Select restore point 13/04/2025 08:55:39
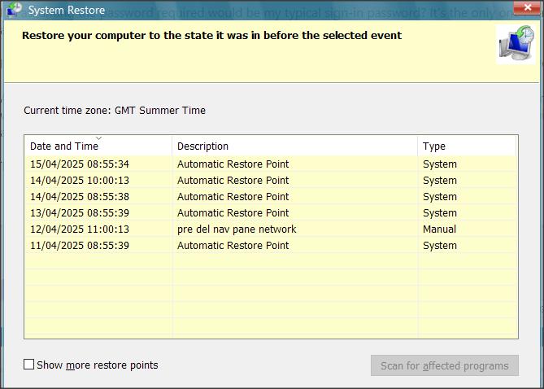 tap(271, 213)
